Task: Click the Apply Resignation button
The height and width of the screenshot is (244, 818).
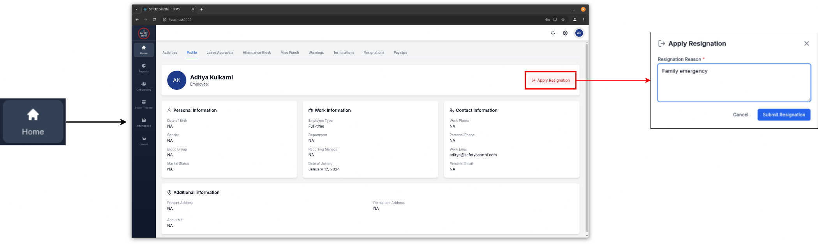Action: click(x=550, y=81)
